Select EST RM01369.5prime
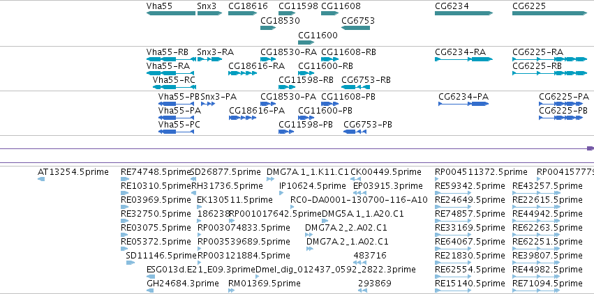Viewport: 594px width, 294px height. (232, 291)
